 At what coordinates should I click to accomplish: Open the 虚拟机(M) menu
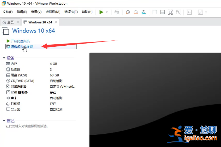(53, 12)
